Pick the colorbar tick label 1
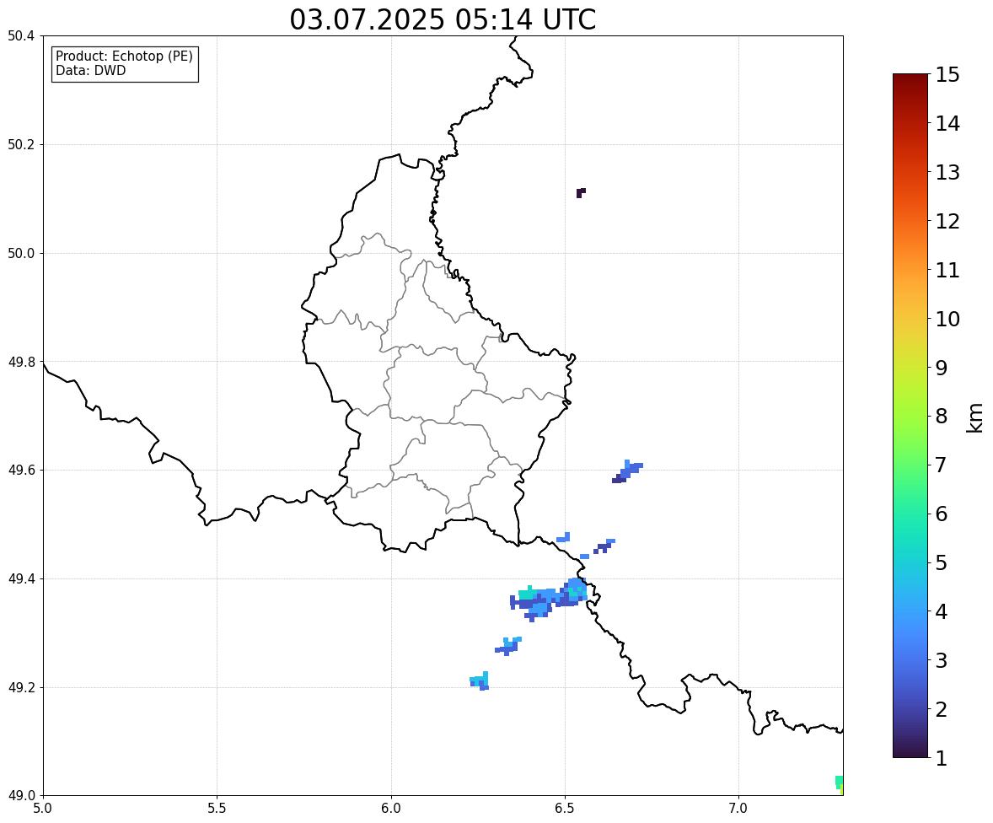 coord(942,758)
